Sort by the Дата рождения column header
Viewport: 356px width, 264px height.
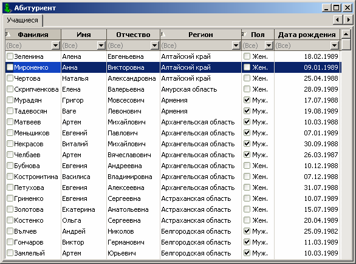[307, 35]
